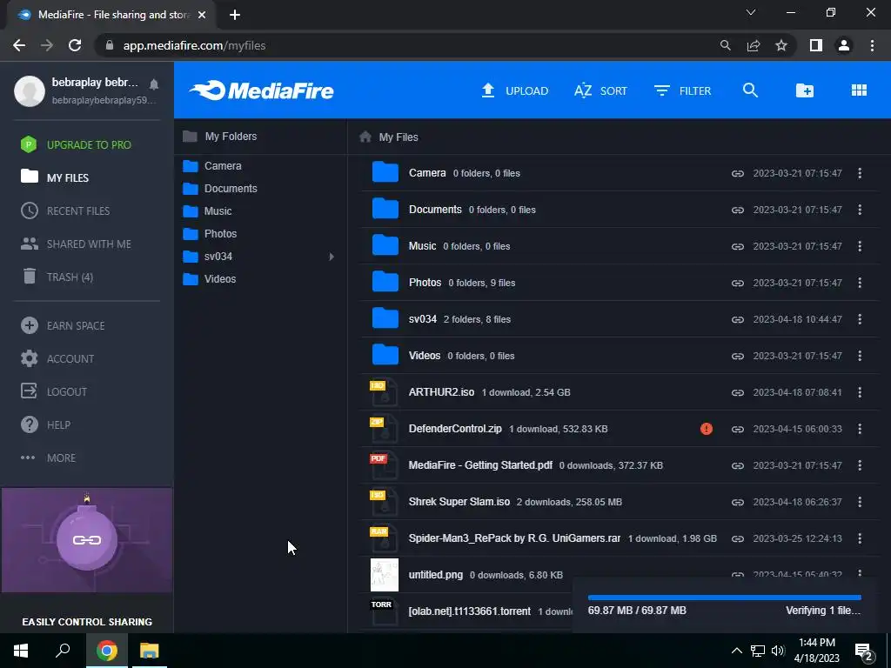Image resolution: width=891 pixels, height=668 pixels.
Task: Click the MediaFire Getting Started PDF icon
Action: pos(384,466)
